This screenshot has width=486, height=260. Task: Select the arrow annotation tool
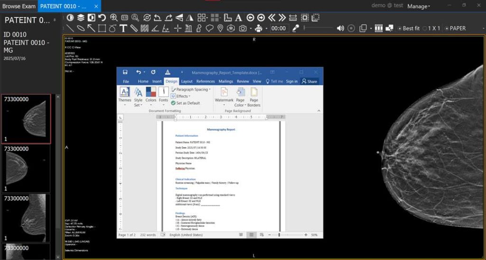[91, 28]
